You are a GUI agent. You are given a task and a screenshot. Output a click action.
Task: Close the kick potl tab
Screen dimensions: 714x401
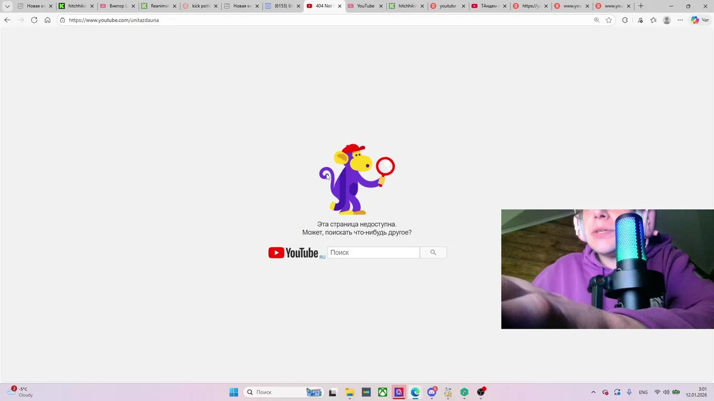pyautogui.click(x=216, y=6)
